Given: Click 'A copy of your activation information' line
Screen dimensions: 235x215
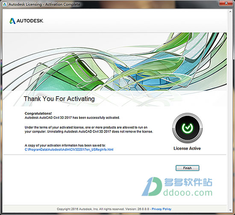Looking at the screenshot, I should pyautogui.click(x=65, y=145).
